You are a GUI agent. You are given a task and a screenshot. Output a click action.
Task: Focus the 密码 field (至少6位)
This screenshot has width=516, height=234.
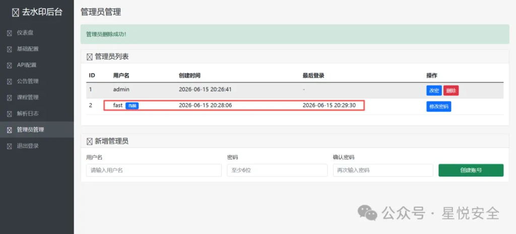click(x=277, y=170)
